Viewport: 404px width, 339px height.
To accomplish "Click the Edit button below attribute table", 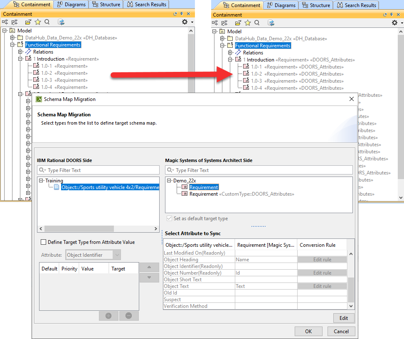I will click(x=344, y=318).
